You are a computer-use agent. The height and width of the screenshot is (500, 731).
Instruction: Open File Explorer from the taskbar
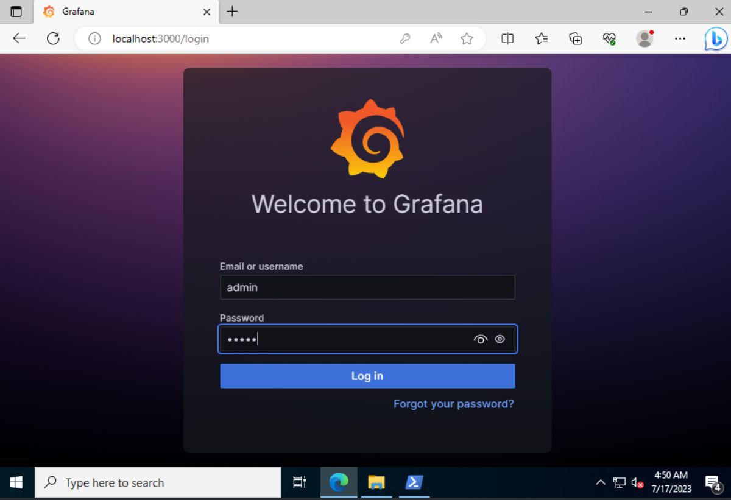[376, 482]
